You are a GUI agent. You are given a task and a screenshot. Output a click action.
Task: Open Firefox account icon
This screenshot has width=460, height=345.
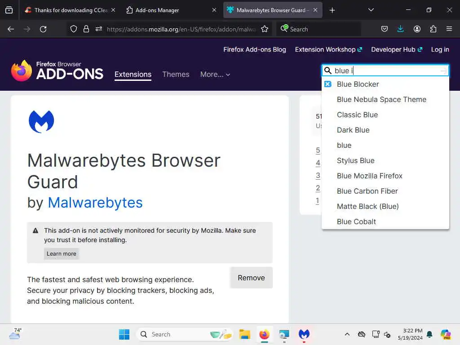click(417, 29)
